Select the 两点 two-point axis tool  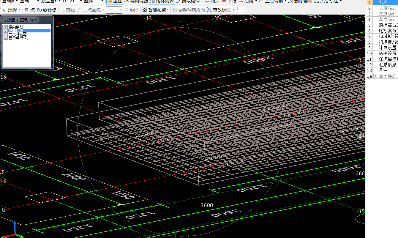click(x=212, y=1)
